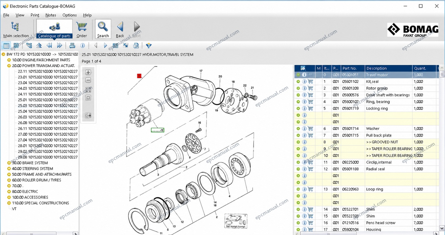Collapse the 20.00 POWER TRANSM.AND ACTUAT. node
Viewport: 445px width, 235px height.
coord(9,66)
